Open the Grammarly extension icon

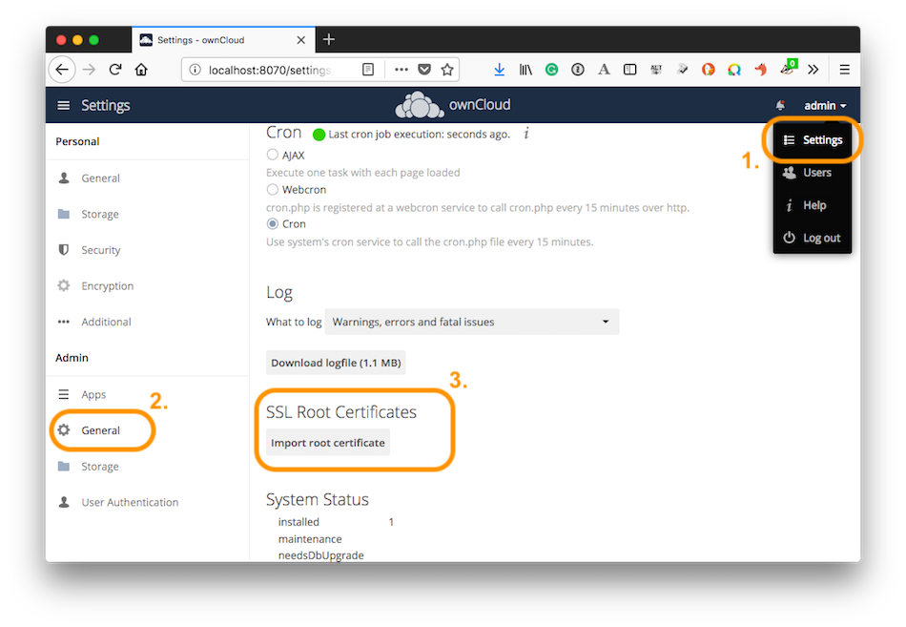click(x=551, y=69)
